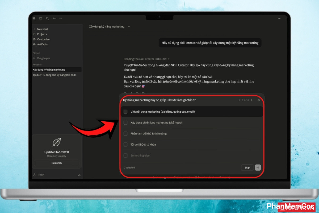The height and width of the screenshot is (213, 319).
Task: Click the 'Updated to 1.3109.0' text
Action: tap(57, 152)
